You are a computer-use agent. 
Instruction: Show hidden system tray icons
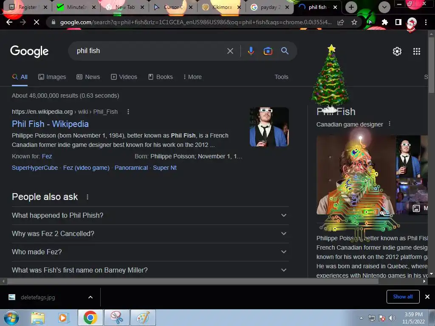pos(361,318)
